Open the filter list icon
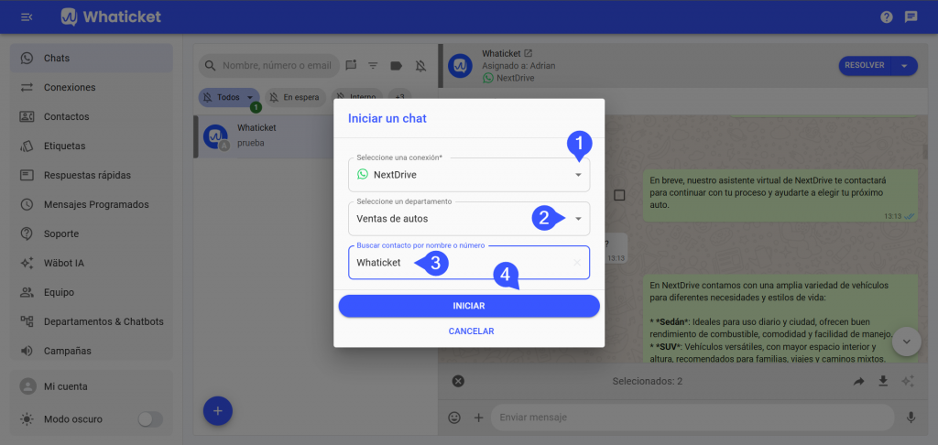This screenshot has width=938, height=445. (x=373, y=66)
